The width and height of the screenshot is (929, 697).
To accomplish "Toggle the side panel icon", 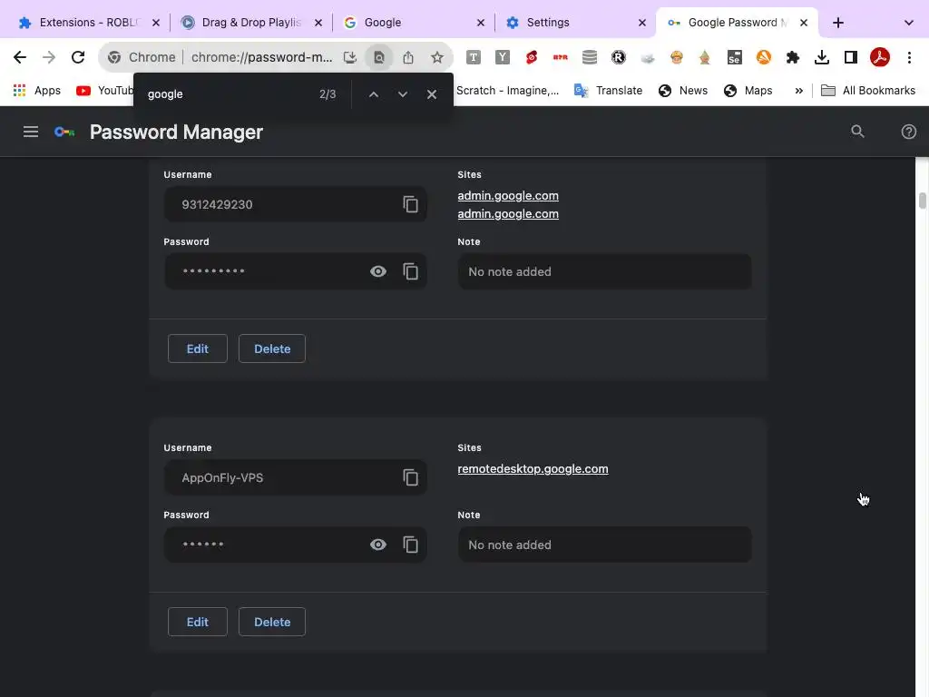I will click(x=851, y=57).
